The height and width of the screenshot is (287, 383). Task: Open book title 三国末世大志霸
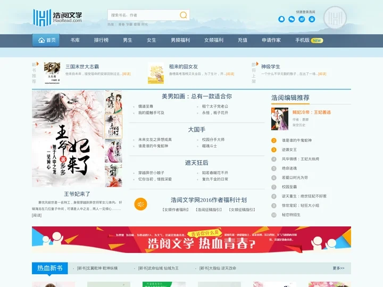point(82,66)
